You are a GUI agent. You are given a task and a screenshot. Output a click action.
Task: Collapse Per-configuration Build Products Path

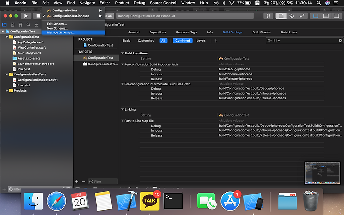[x=122, y=64]
